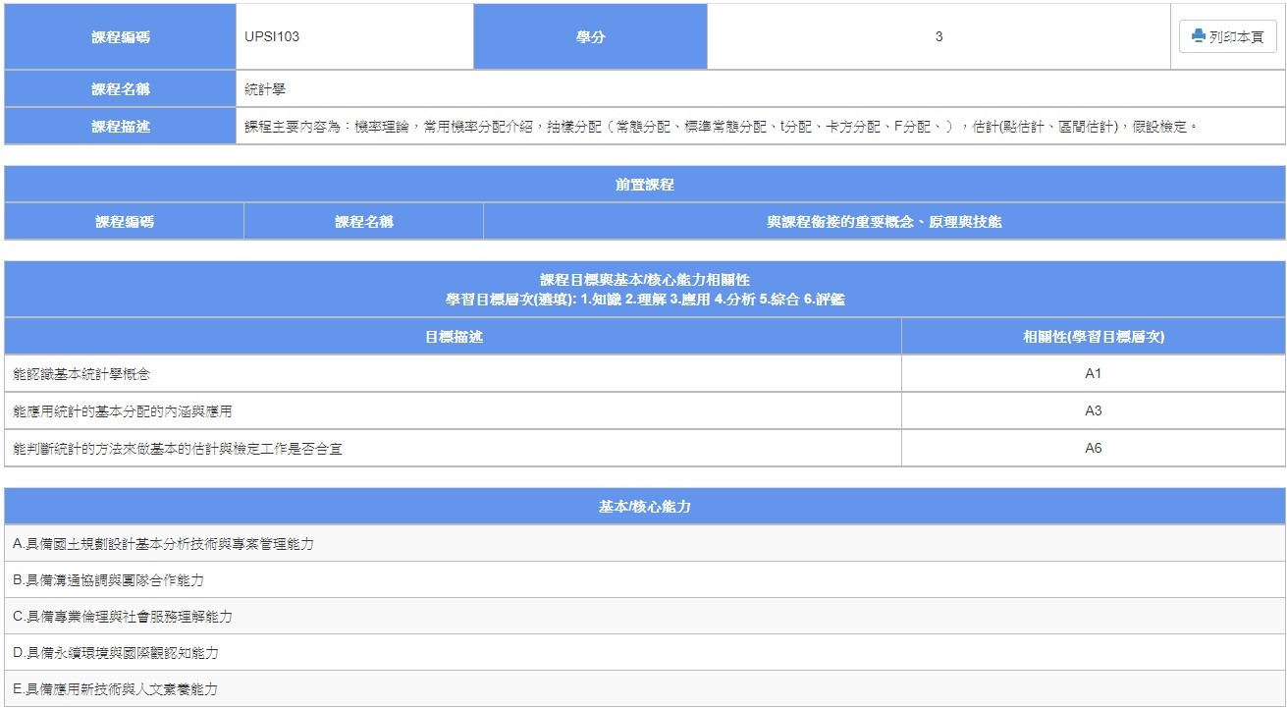Click 與課程銜接的重要概念、原理與技能 column header
The height and width of the screenshot is (709, 1287).
[884, 222]
